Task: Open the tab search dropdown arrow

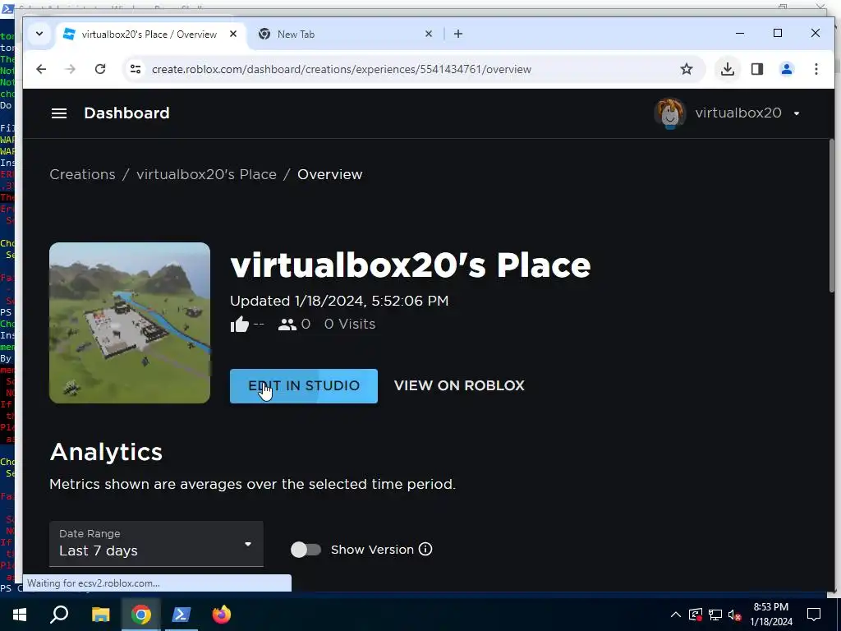Action: 39,34
